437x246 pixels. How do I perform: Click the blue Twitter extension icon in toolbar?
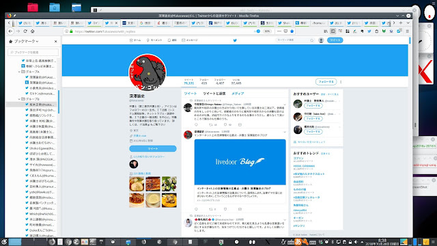click(x=369, y=31)
